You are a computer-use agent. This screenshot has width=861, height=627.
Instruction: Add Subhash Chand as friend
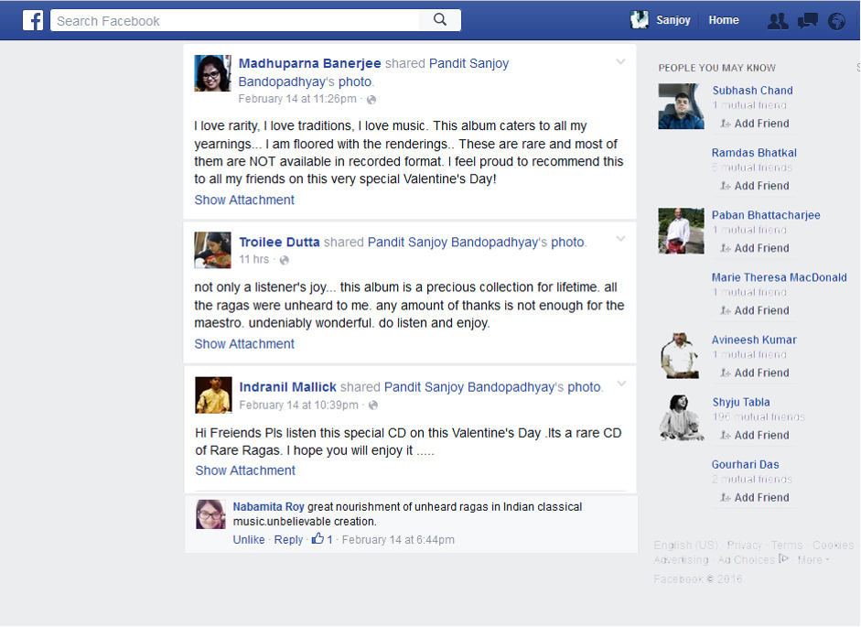[x=755, y=124]
